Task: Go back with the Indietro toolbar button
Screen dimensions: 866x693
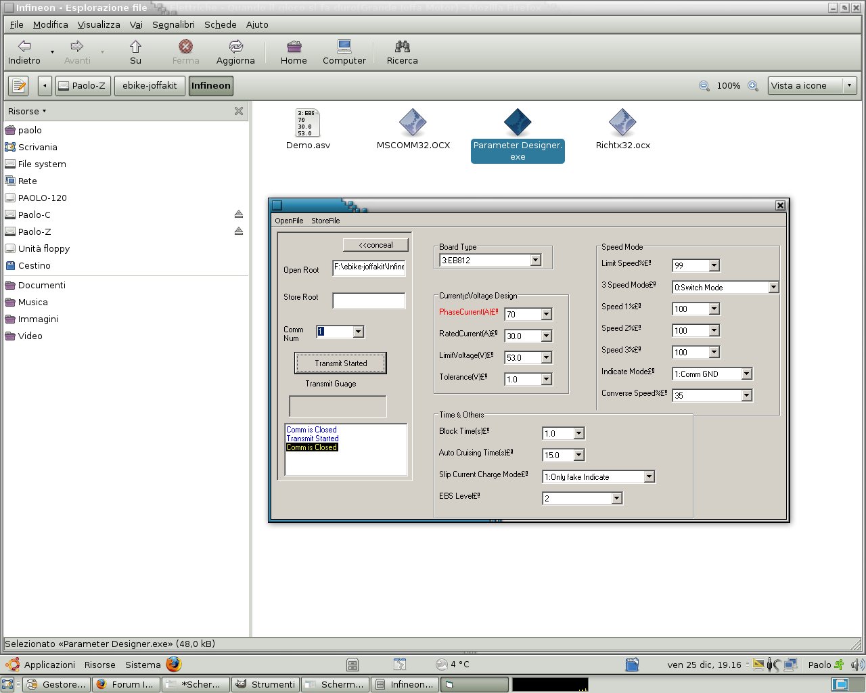Action: click(x=24, y=52)
